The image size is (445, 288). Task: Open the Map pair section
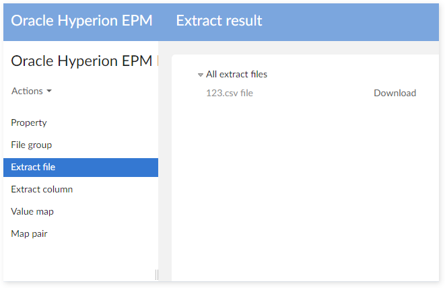30,233
